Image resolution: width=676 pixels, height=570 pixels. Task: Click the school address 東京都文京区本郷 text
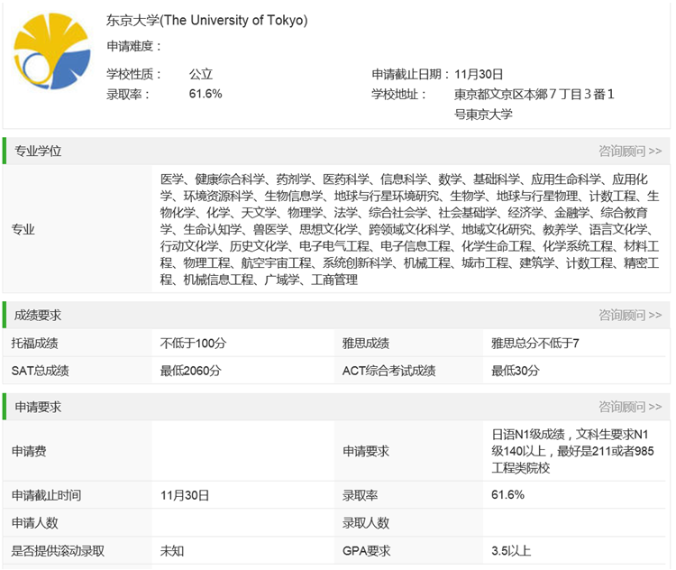point(534,104)
